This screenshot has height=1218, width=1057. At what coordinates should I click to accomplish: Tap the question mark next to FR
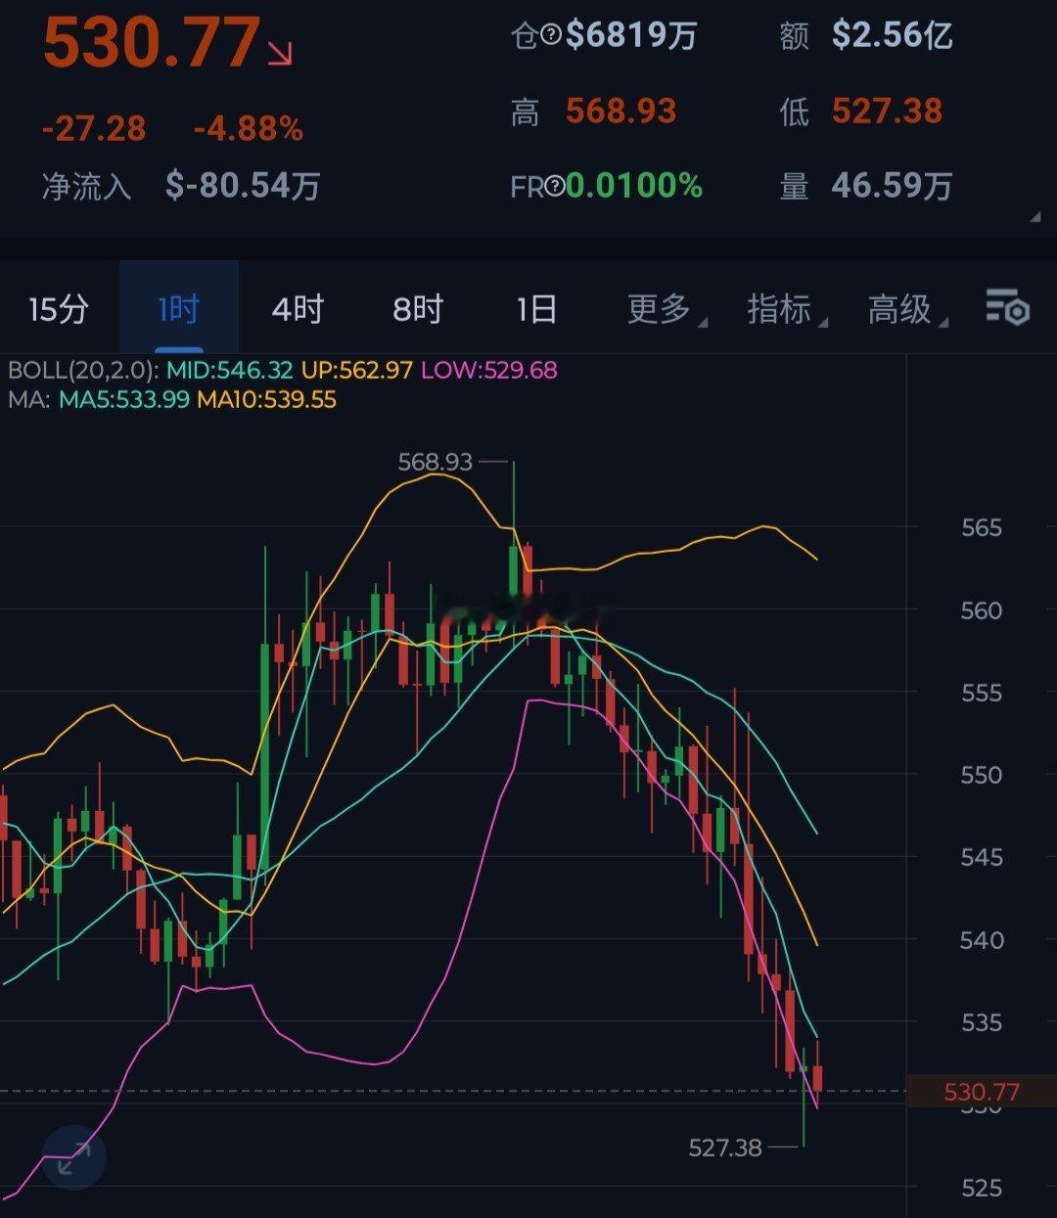[x=555, y=186]
